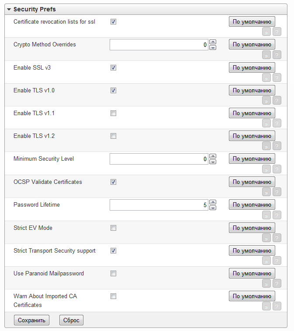The width and height of the screenshot is (294, 331).
Task: Decrease Minimum Security Level with down arrow
Action: [x=213, y=162]
